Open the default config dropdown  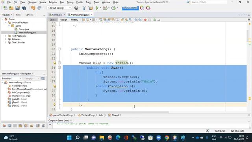tap(59, 8)
